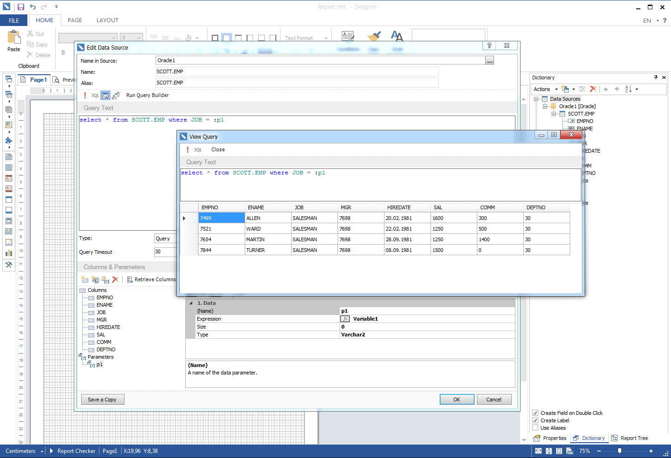
Task: Switch to the Report Tree panel tab
Action: pyautogui.click(x=630, y=438)
